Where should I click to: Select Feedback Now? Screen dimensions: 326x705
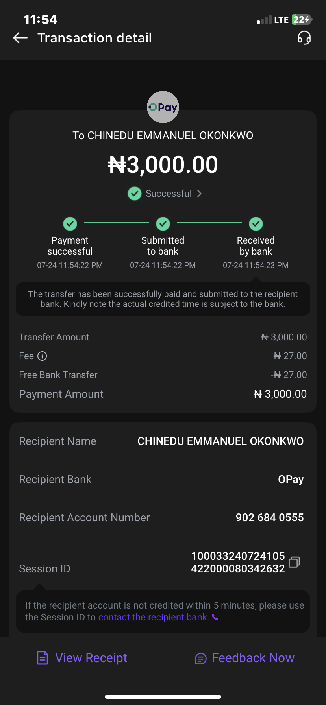(x=253, y=658)
